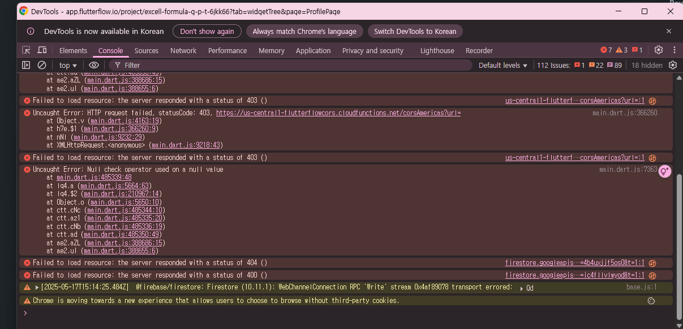Image resolution: width=683 pixels, height=329 pixels.
Task: Click the red error count badge showing 7
Action: tap(606, 50)
